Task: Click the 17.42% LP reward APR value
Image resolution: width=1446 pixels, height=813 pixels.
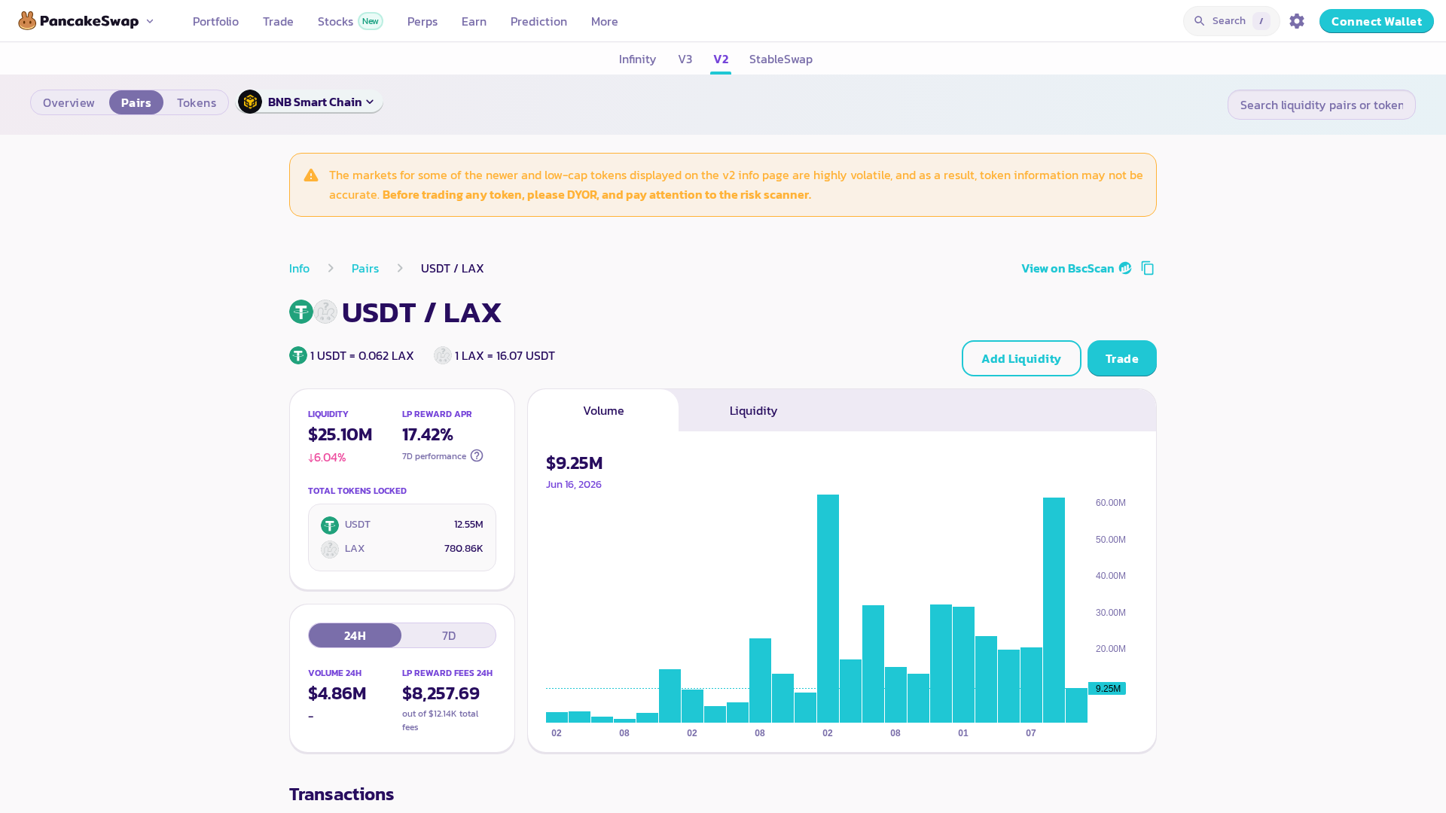Action: click(428, 434)
